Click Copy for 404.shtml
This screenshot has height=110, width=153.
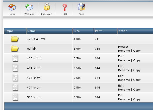click(x=137, y=90)
